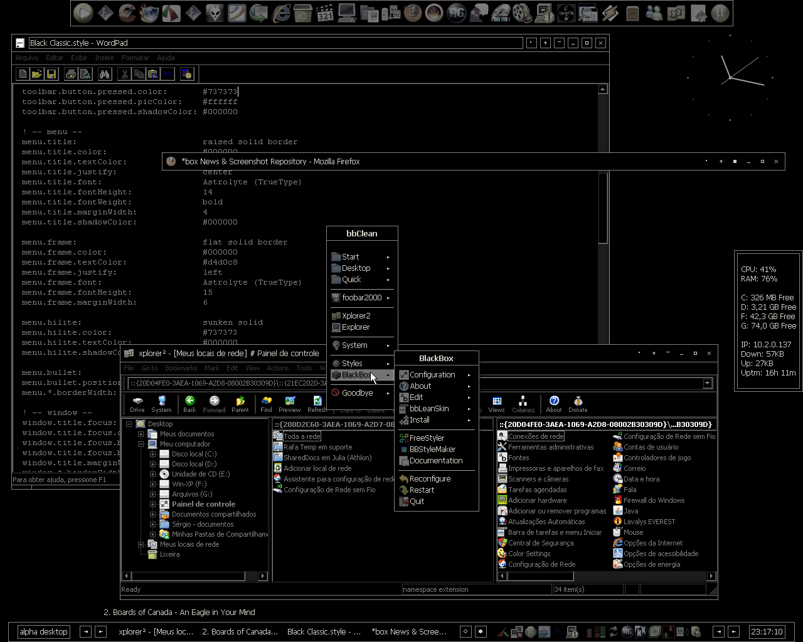The width and height of the screenshot is (803, 642).
Task: Open the foobar2000 alien icon in dock
Action: 215,13
